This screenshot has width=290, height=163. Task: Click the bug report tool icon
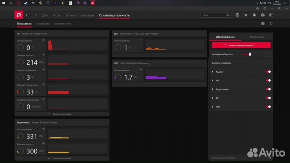257,8
